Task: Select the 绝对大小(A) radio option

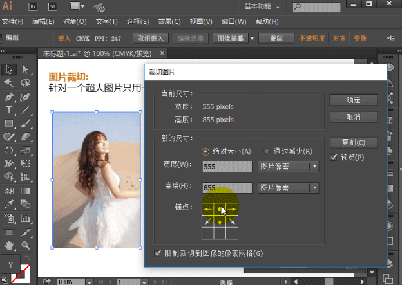Action: point(206,152)
